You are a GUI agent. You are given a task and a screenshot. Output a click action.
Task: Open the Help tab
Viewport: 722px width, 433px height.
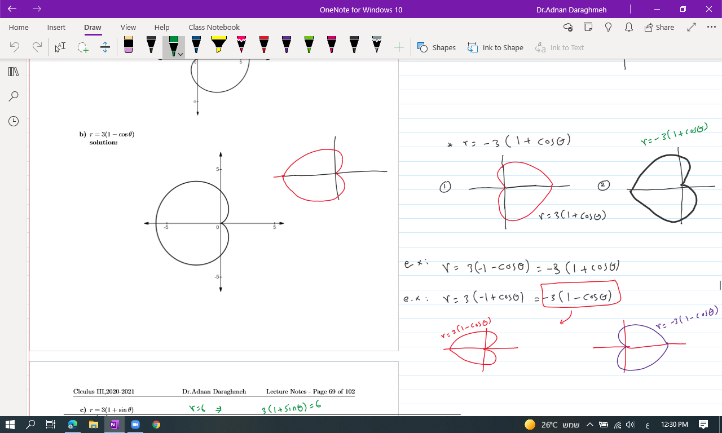coord(162,27)
